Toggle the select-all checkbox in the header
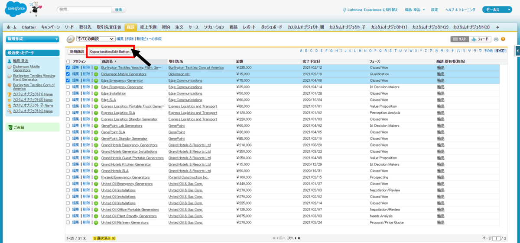520x243 pixels. pos(68,62)
